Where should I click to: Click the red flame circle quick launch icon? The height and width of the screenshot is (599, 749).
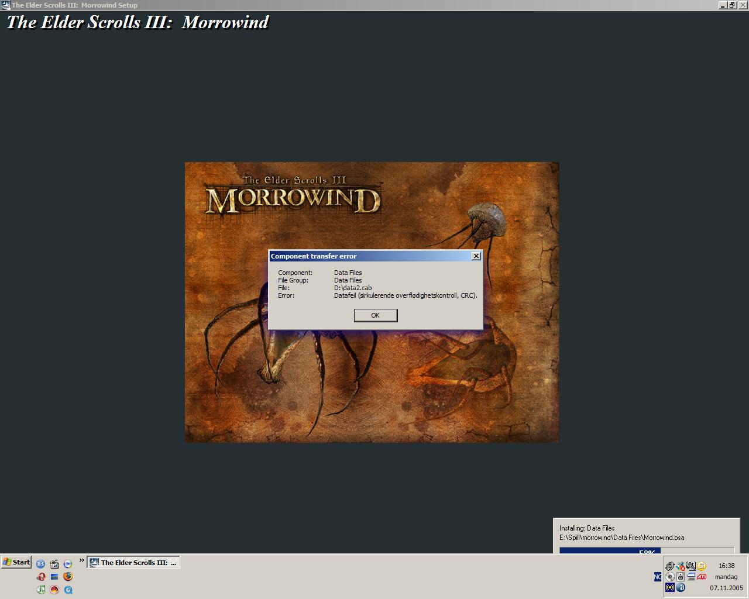click(54, 590)
